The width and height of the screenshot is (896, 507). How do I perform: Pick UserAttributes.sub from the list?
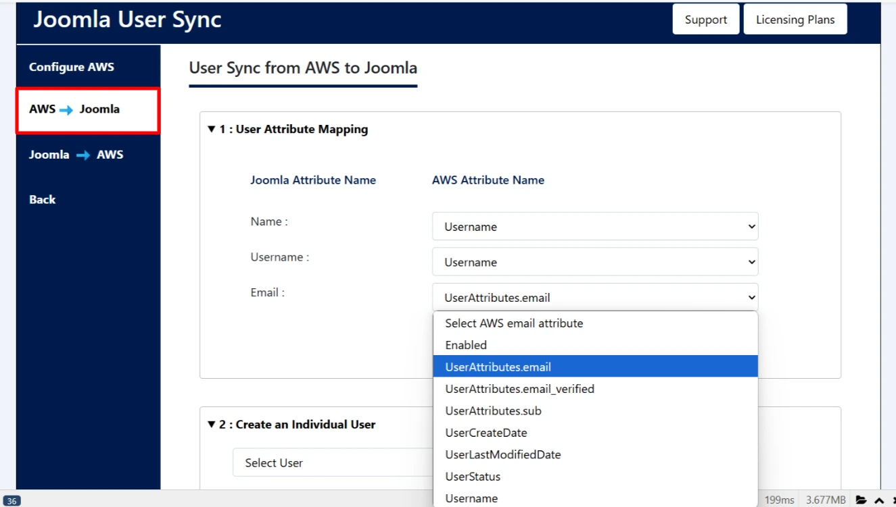(595, 410)
